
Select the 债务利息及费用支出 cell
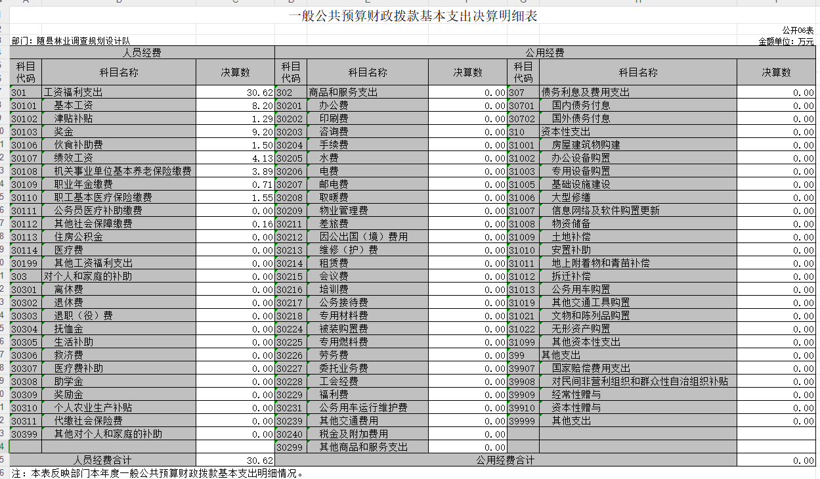coord(638,92)
